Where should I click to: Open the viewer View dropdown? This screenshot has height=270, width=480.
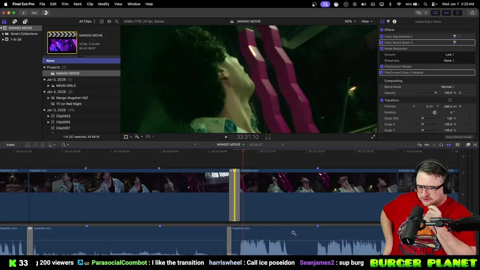[367, 21]
